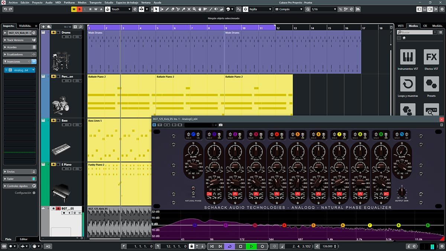Click the Inserciones section header
The image size is (446, 251).
pyautogui.click(x=20, y=61)
